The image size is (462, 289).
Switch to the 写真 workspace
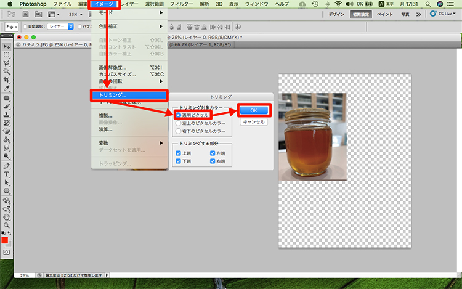point(405,14)
